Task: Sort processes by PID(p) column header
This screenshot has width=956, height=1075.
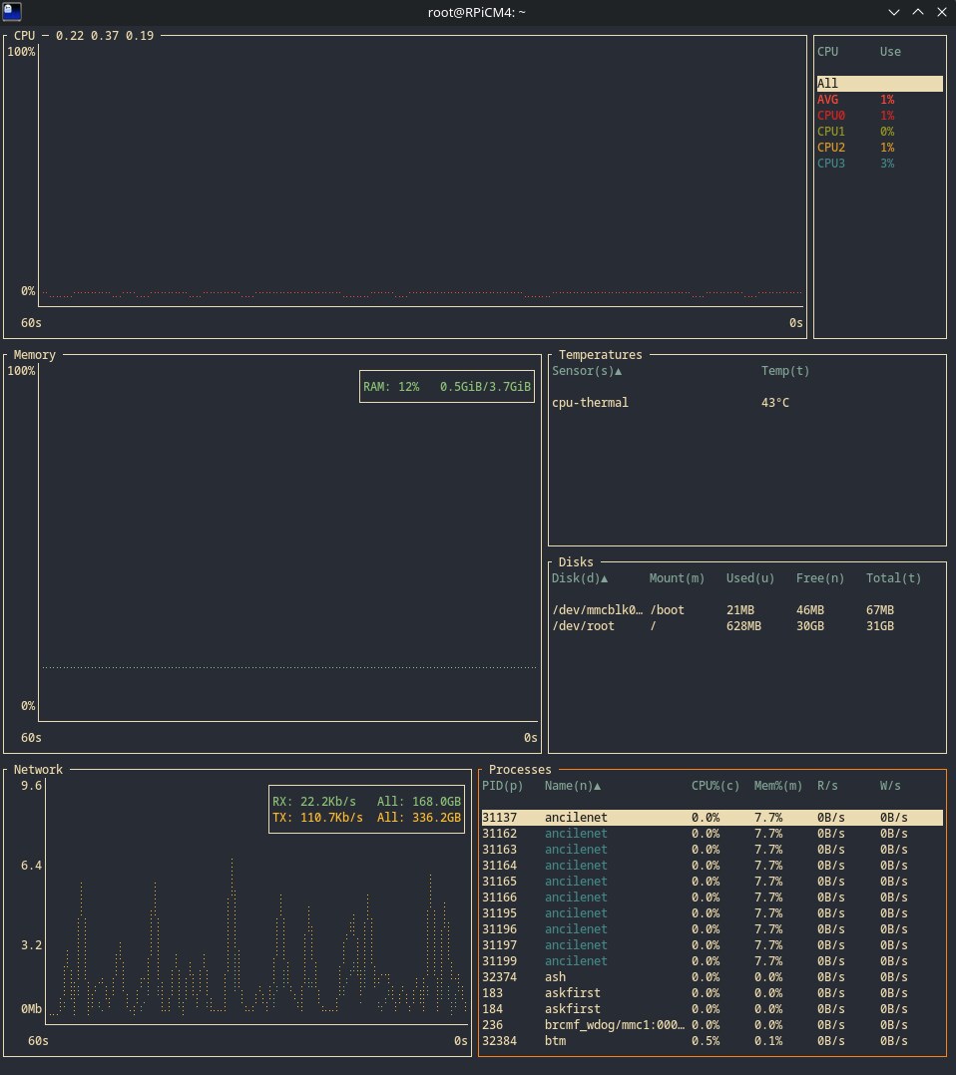Action: pos(502,786)
